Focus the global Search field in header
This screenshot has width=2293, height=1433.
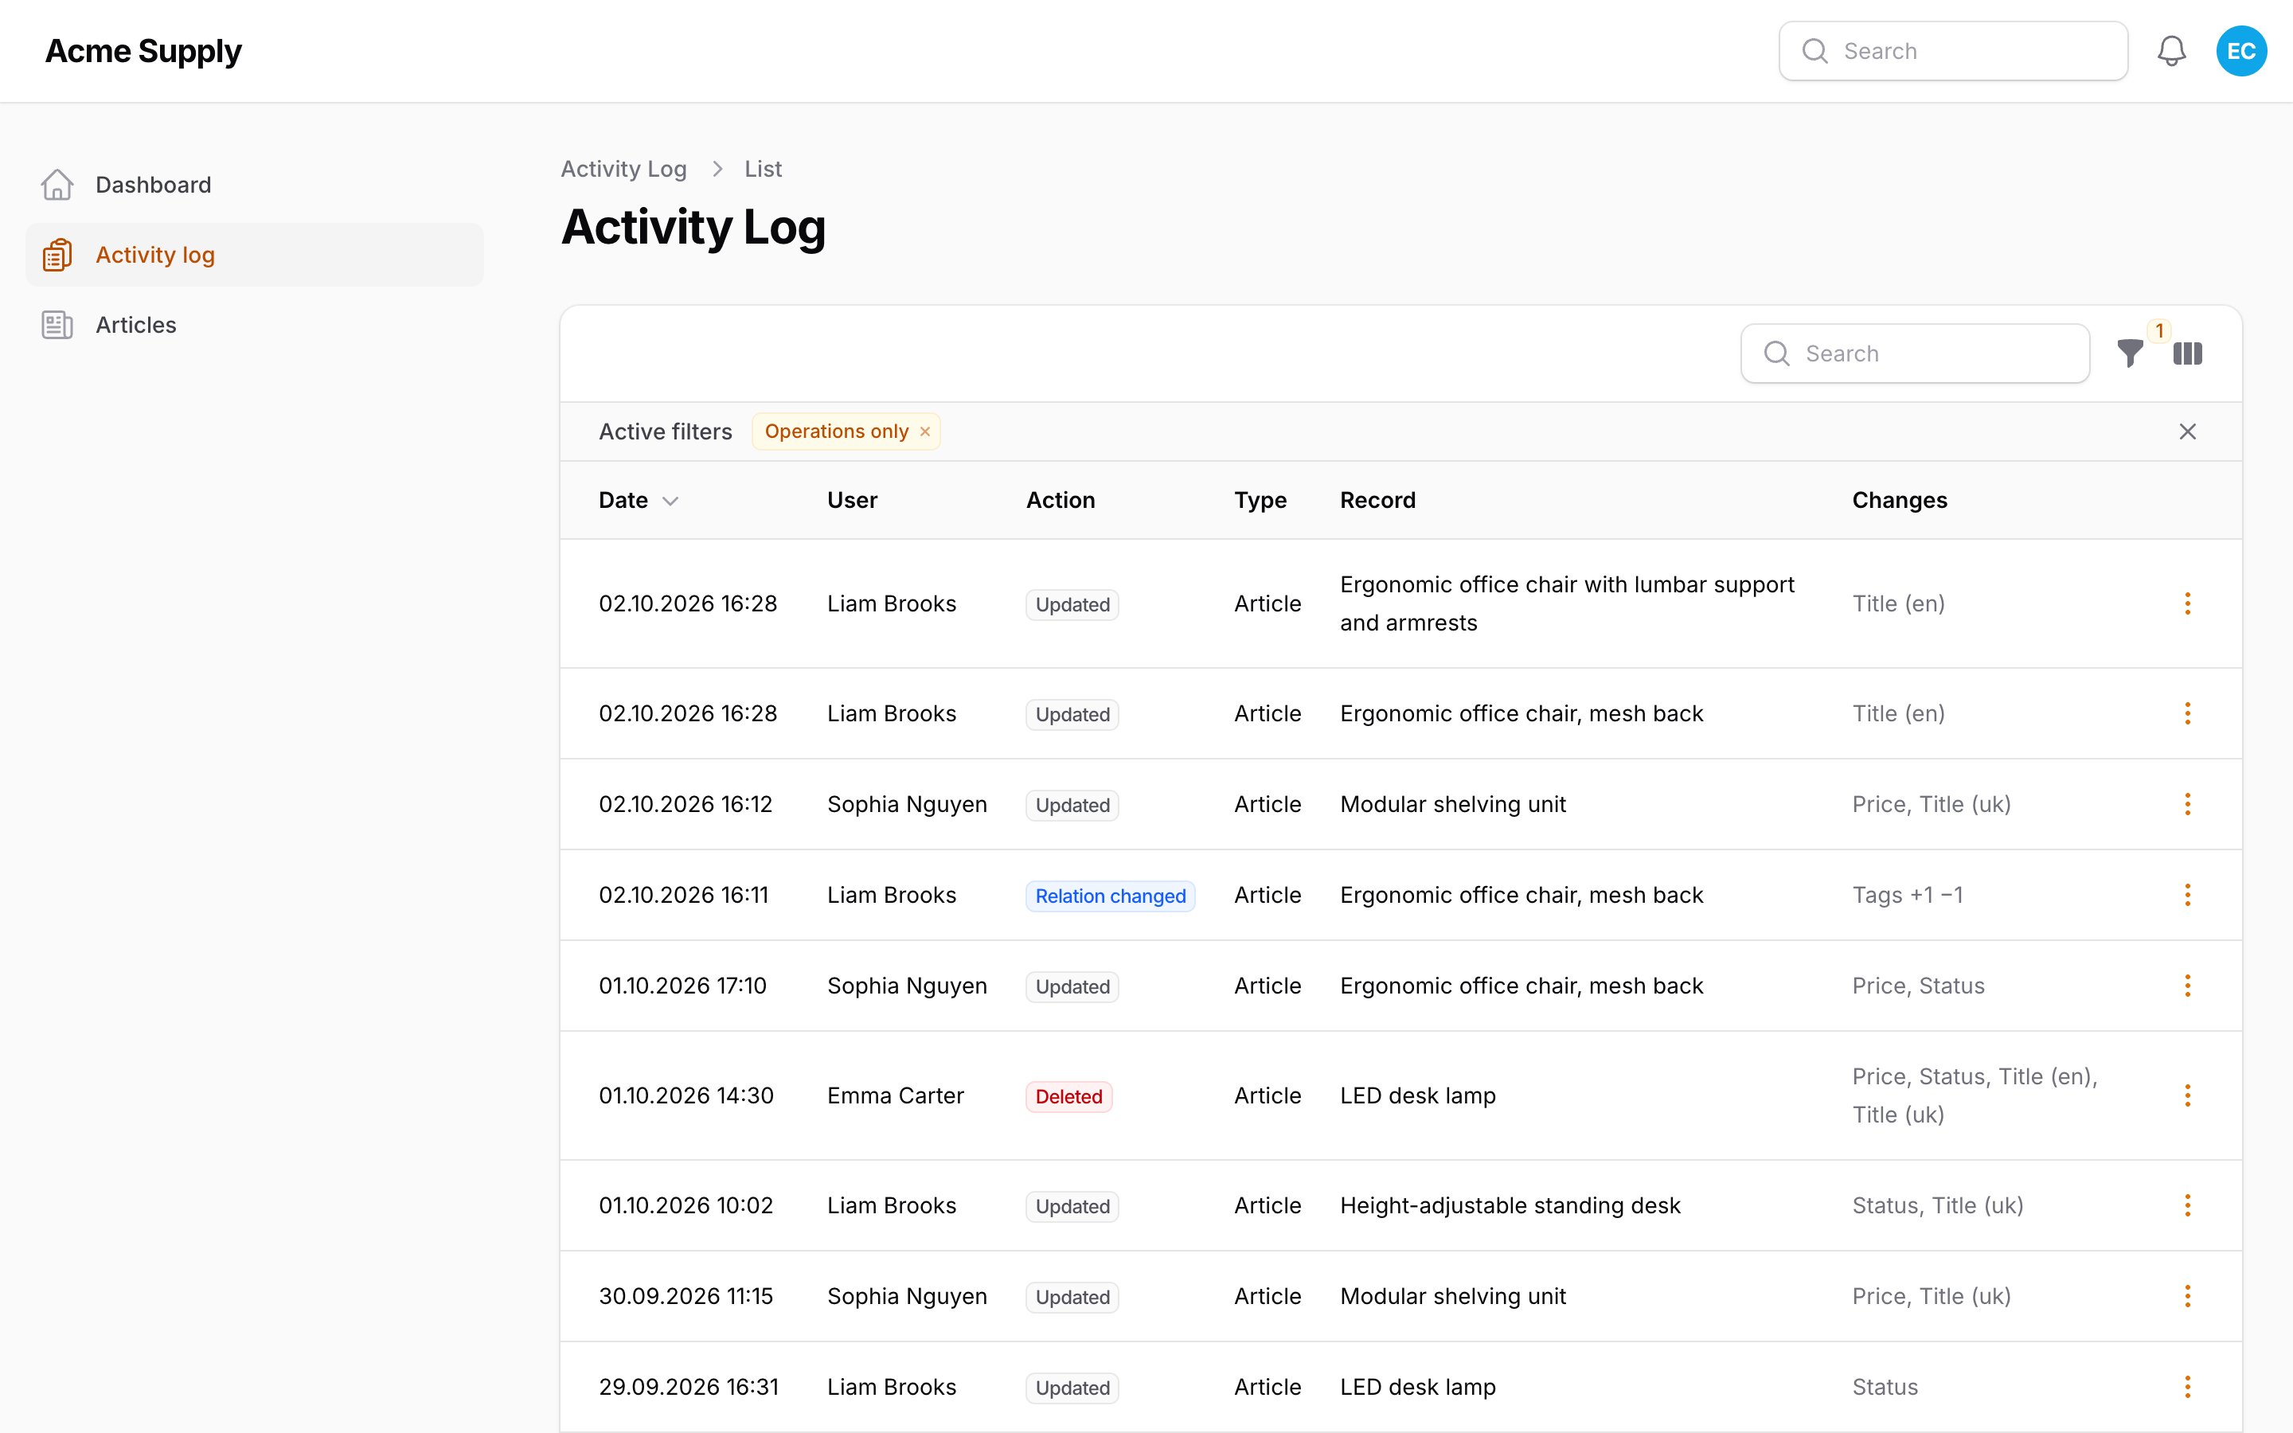point(1953,51)
